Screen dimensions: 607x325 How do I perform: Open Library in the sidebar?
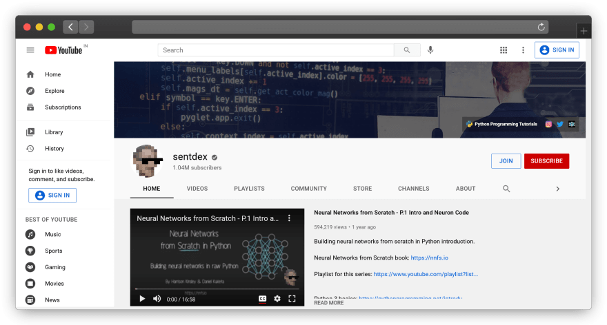tap(54, 132)
